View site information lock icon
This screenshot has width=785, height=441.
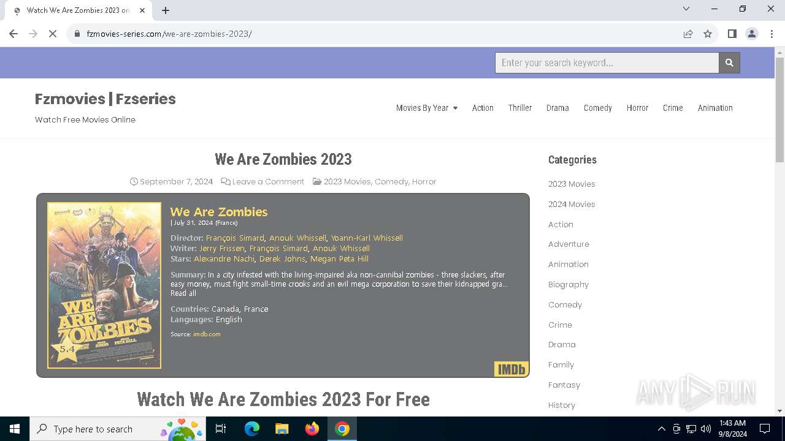(x=77, y=34)
